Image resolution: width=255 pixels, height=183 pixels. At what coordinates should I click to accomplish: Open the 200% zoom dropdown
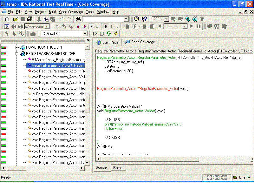point(166,19)
